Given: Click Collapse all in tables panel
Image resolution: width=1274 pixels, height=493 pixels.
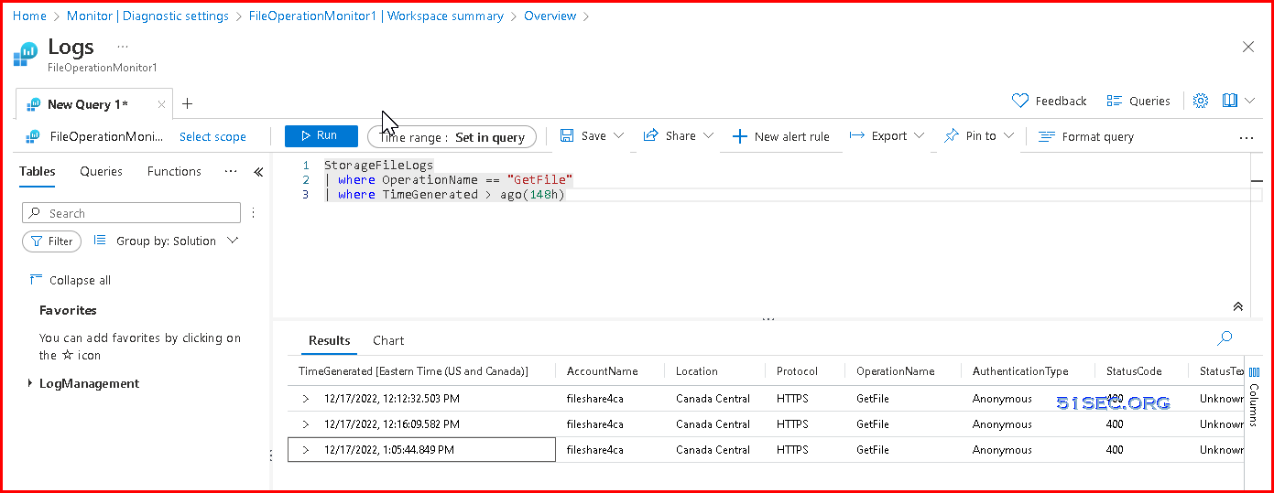Looking at the screenshot, I should pos(71,280).
